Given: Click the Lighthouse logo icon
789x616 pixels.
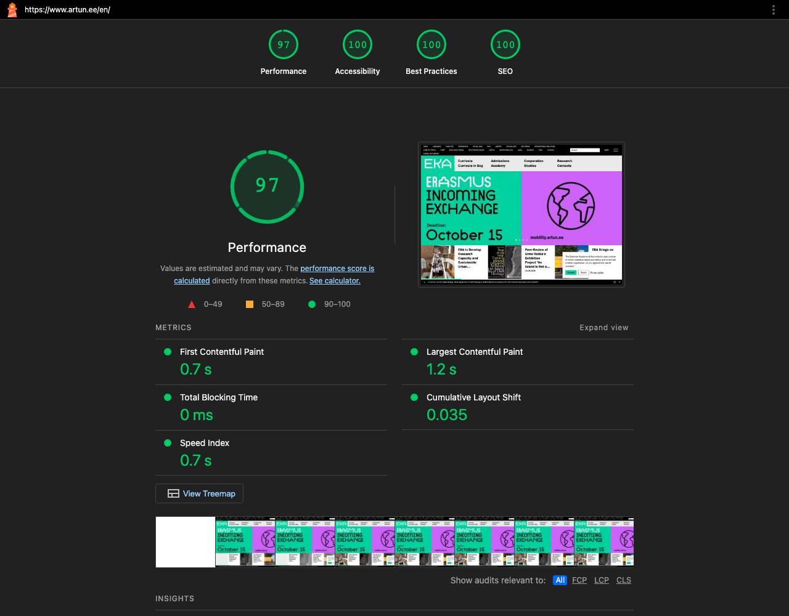Looking at the screenshot, I should pos(12,10).
